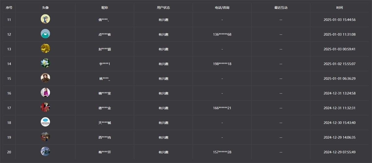The height and width of the screenshot is (163, 372).
Task: Click the yellow flower avatar in row 13
Action: pyautogui.click(x=45, y=48)
